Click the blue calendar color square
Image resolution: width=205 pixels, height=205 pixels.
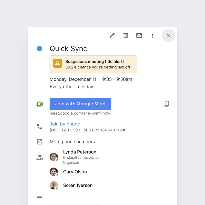(39, 49)
